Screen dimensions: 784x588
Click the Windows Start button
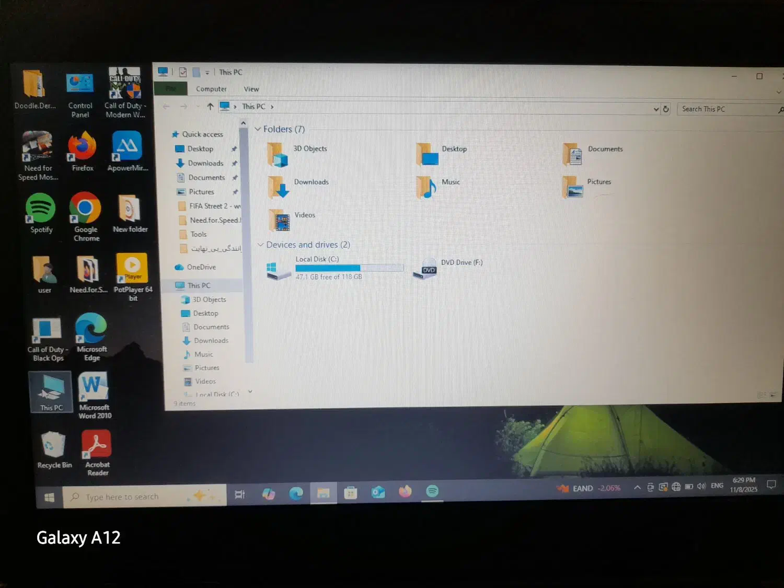pos(50,497)
